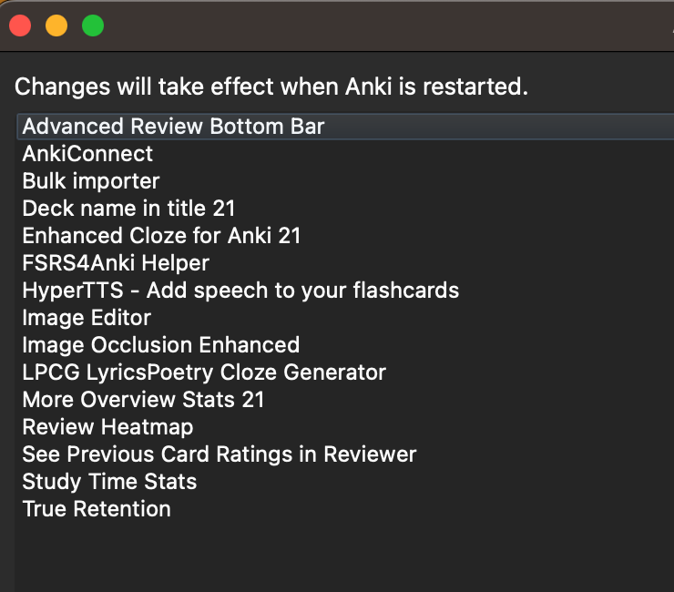Select Deck name in title 21
674x592 pixels.
pos(129,209)
